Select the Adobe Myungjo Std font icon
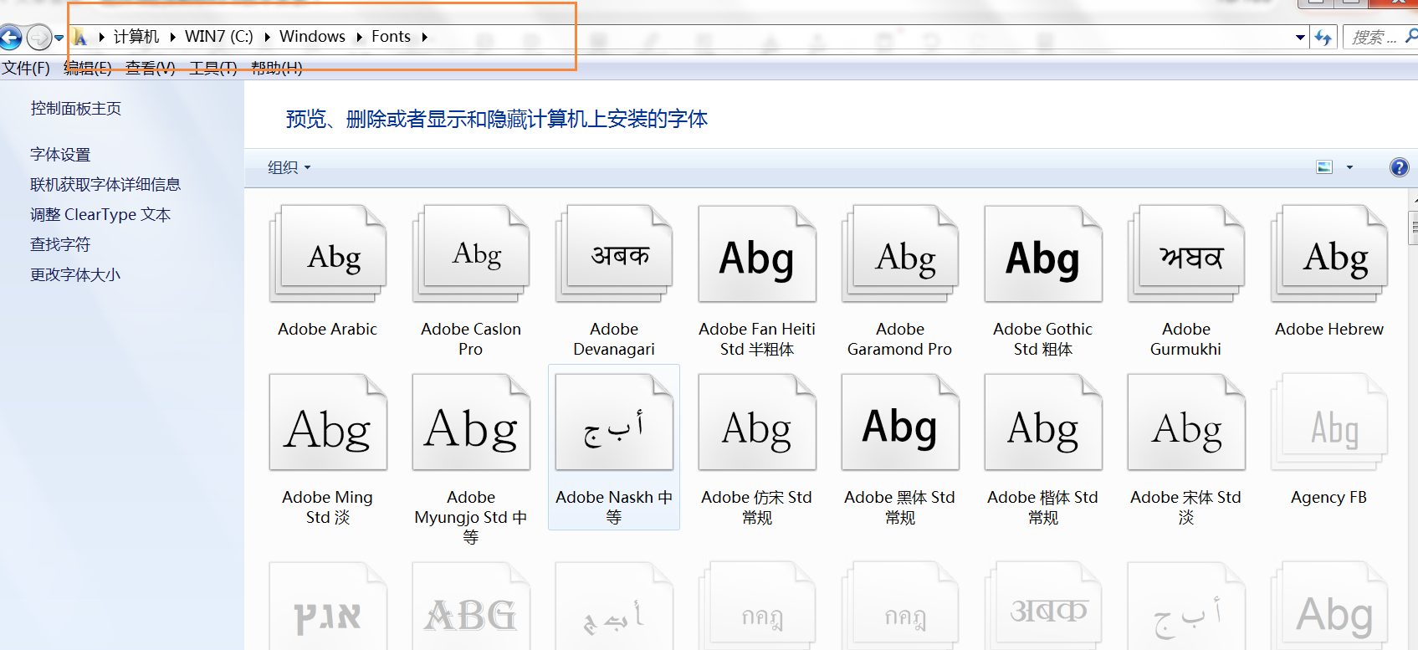This screenshot has height=650, width=1418. click(471, 422)
